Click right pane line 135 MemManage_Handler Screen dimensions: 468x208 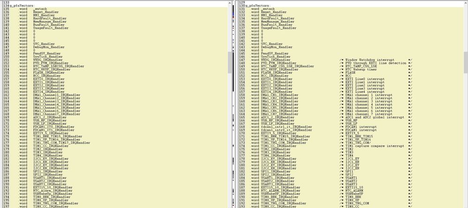278,22
